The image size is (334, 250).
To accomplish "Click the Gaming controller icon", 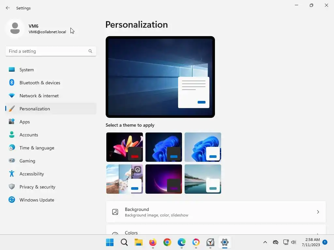I will (12, 160).
